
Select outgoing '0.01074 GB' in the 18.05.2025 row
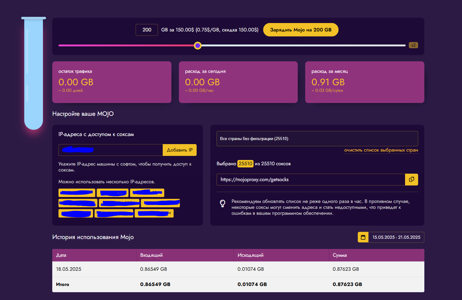click(x=251, y=269)
